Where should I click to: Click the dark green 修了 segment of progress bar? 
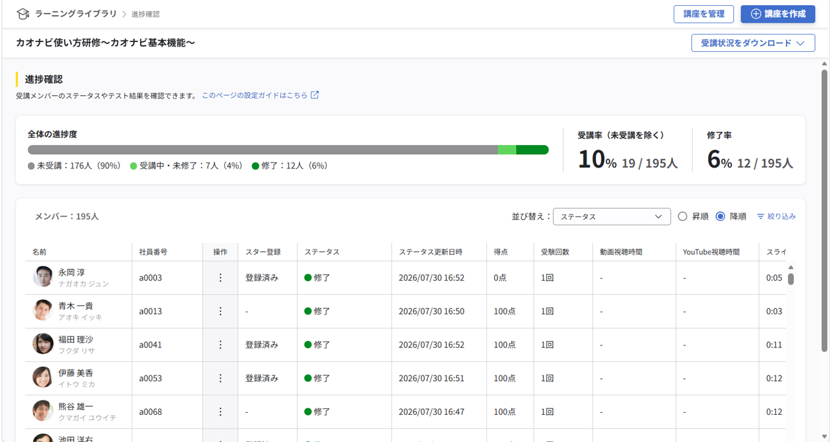(x=532, y=150)
